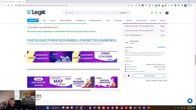Screen dimensions: 196x110
Task: Bookmark this page with the star icon
Action: pyautogui.click(x=132, y=5)
